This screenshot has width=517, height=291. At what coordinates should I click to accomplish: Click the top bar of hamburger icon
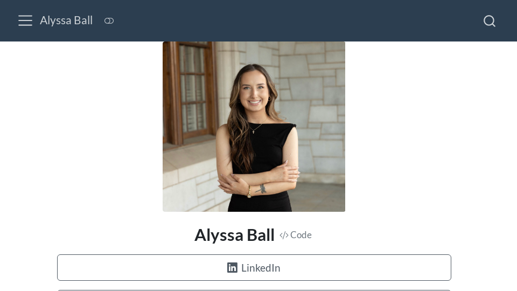(x=25, y=16)
